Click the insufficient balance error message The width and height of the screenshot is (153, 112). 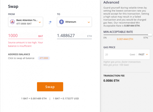pos(25,44)
